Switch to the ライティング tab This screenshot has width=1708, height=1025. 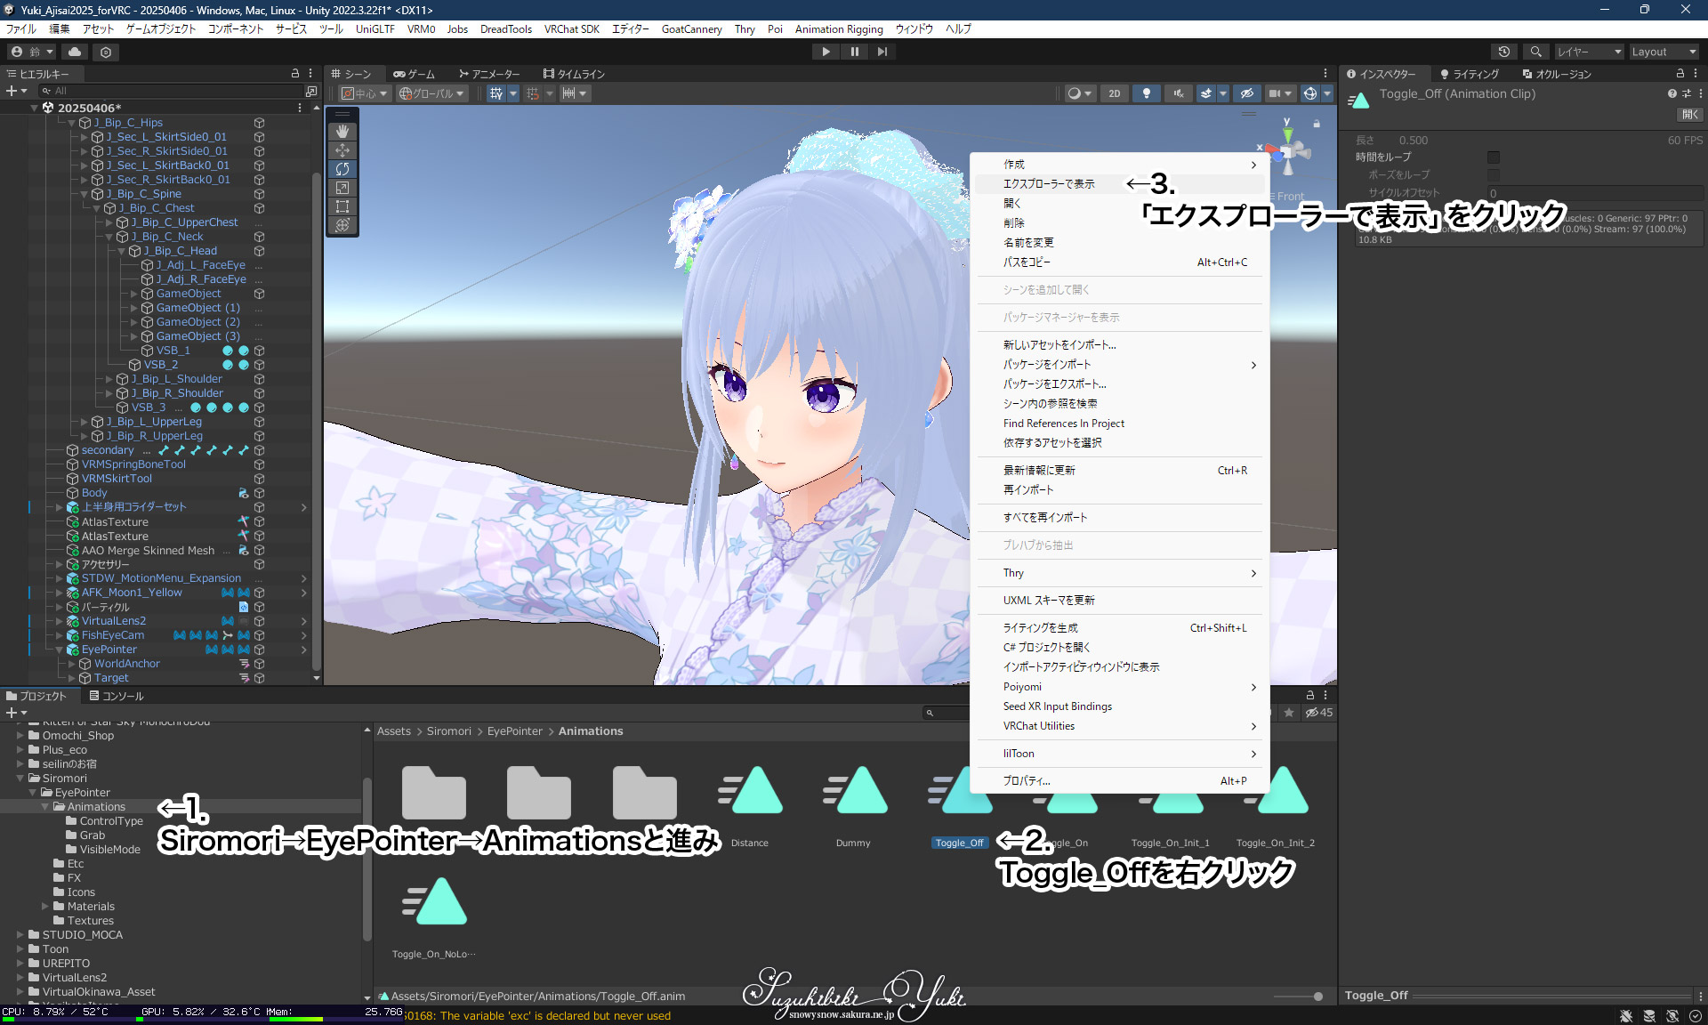tap(1470, 74)
